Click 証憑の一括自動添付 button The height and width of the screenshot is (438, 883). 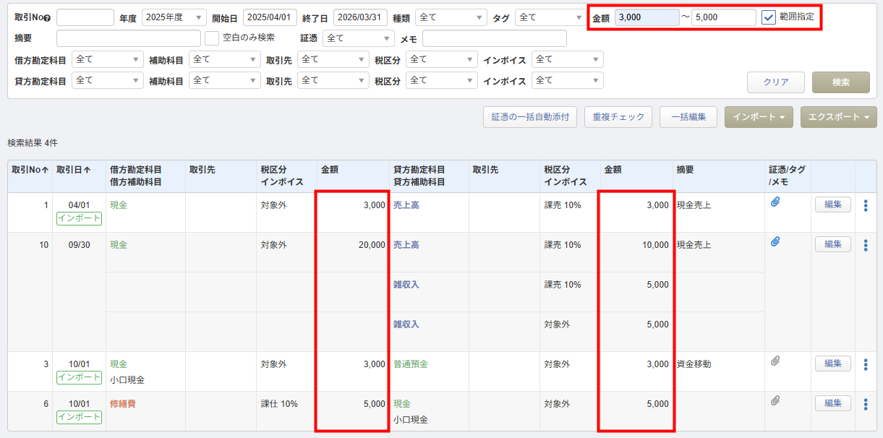[x=530, y=117]
